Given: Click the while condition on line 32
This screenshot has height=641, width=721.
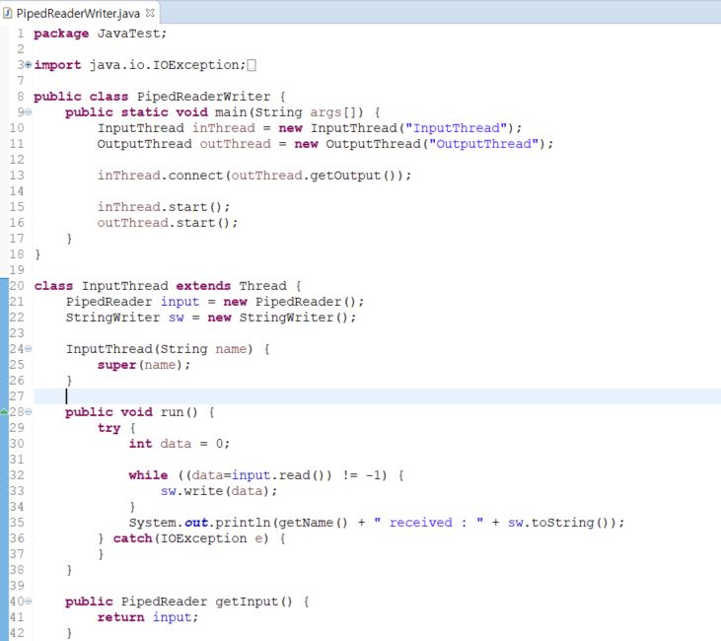Looking at the screenshot, I should pos(282,475).
